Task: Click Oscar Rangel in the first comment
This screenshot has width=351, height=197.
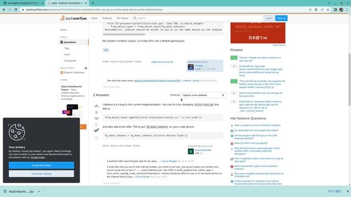Action: [169, 161]
